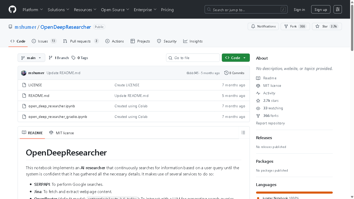354x199 pixels.
Task: Open commit hash 6bbb945
Action: coord(193,73)
